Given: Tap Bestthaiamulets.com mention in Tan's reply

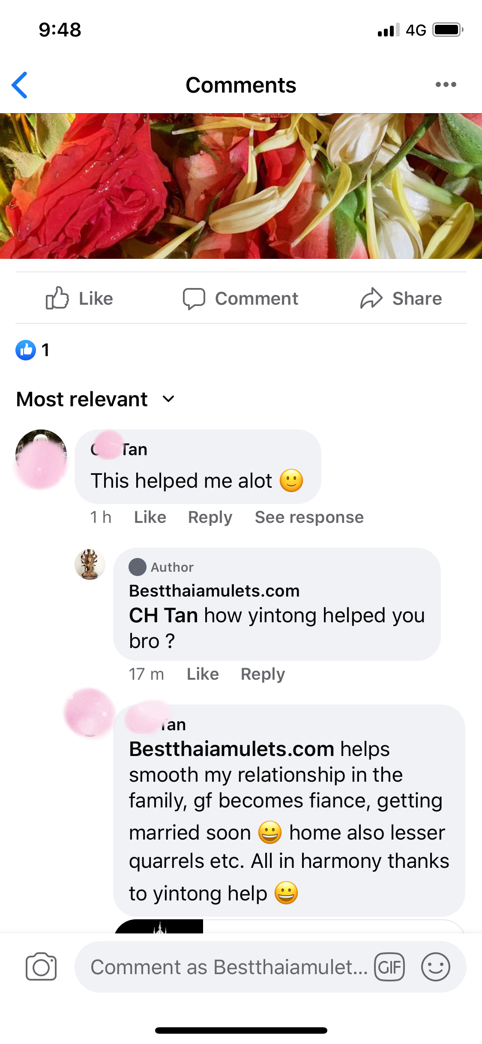Looking at the screenshot, I should [x=232, y=749].
